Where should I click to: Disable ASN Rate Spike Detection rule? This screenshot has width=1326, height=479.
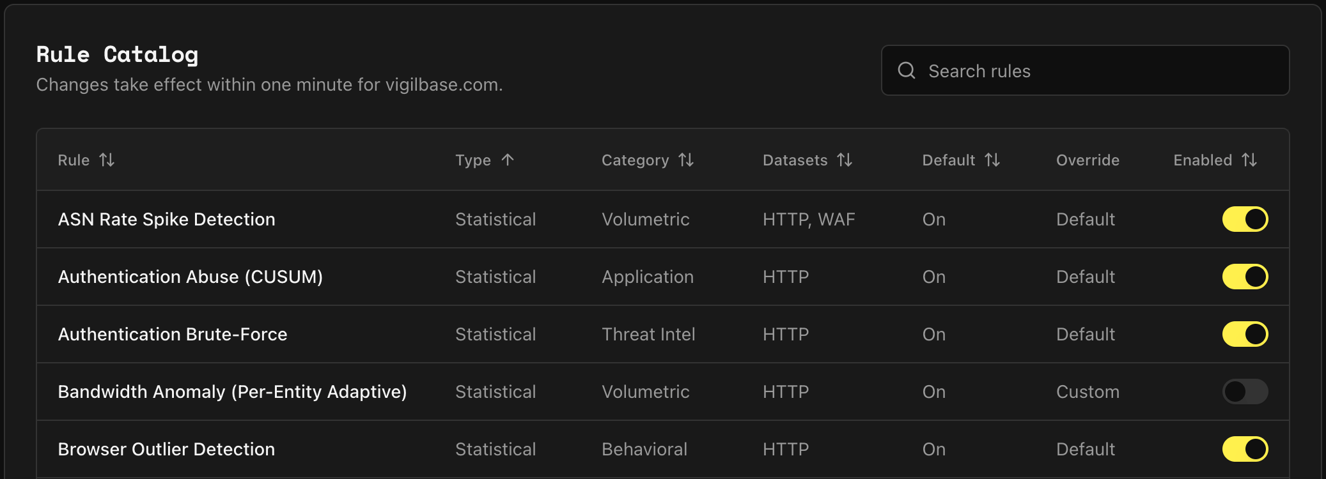(x=1245, y=219)
